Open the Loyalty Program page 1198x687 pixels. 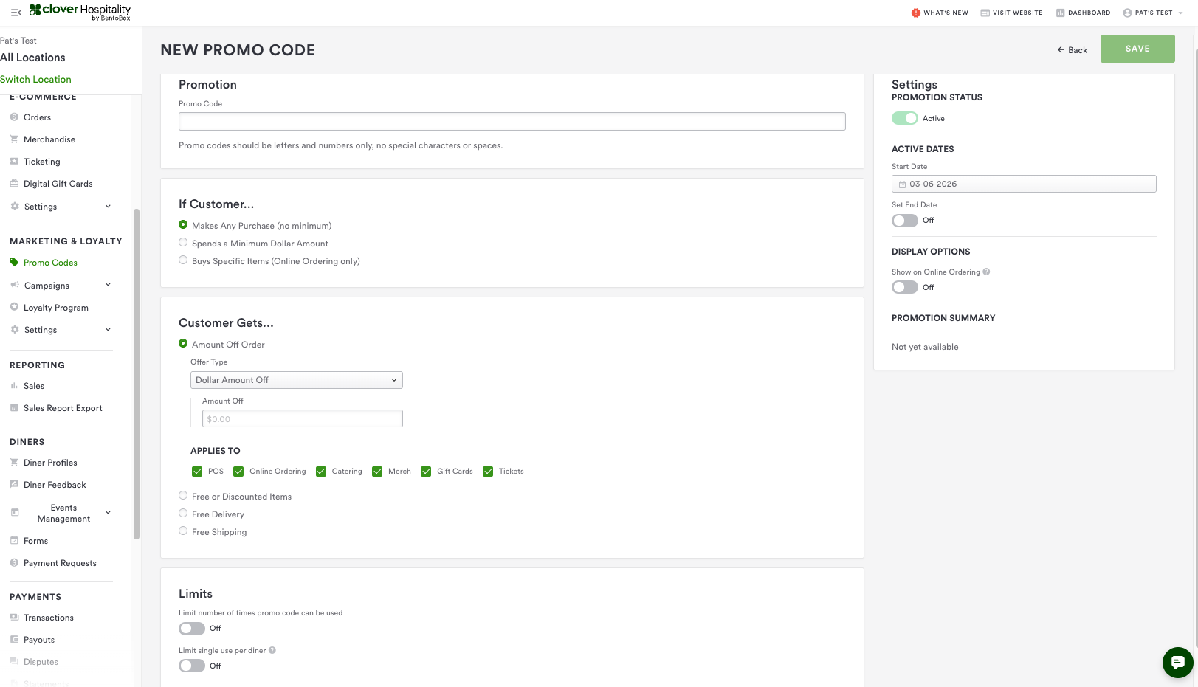(x=56, y=308)
